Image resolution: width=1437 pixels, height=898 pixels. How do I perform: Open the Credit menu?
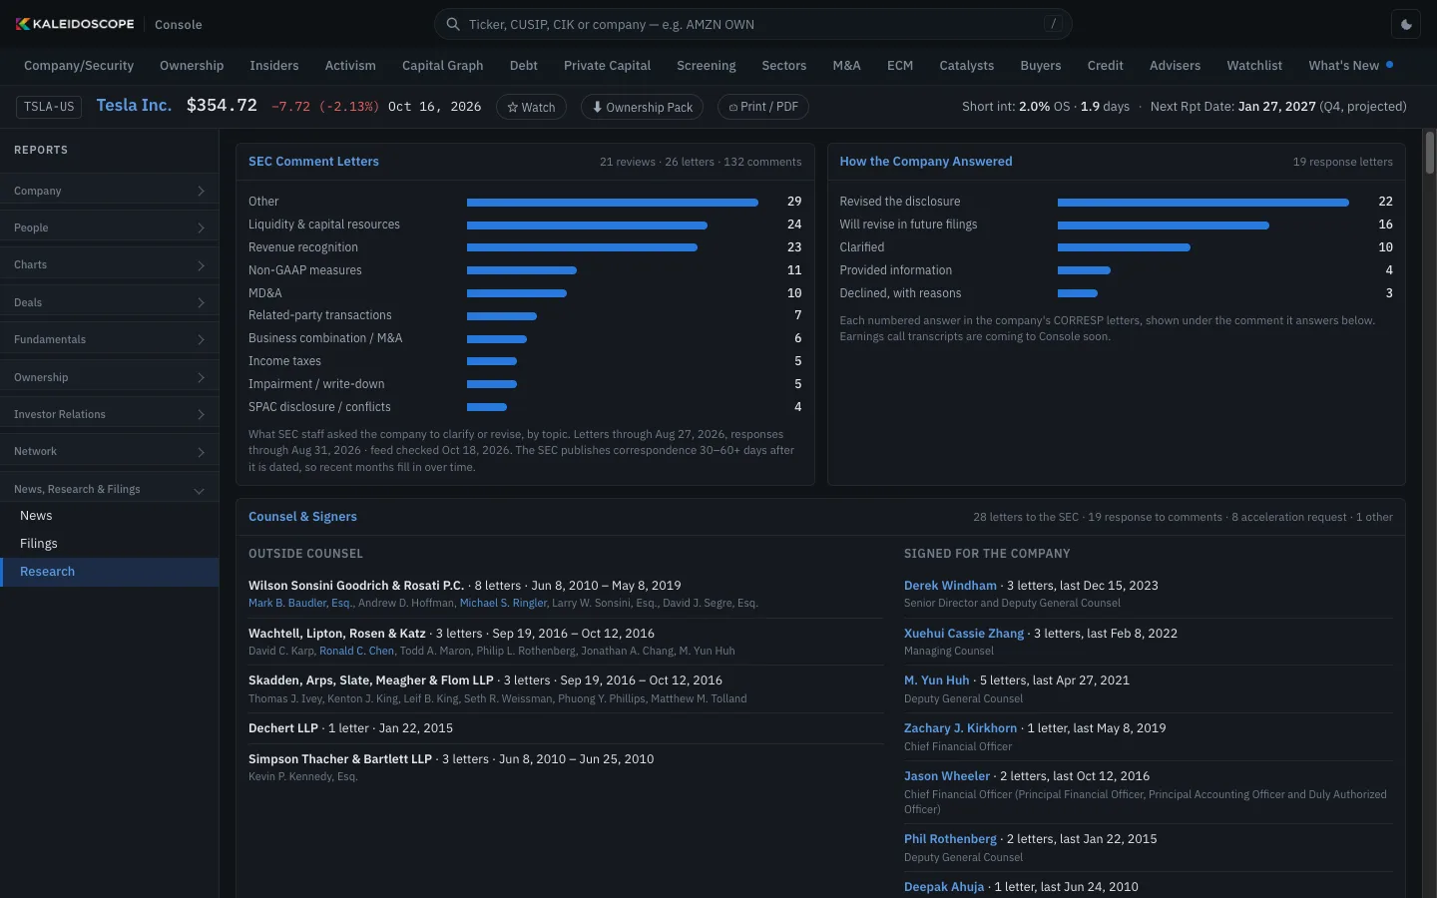tap(1106, 66)
